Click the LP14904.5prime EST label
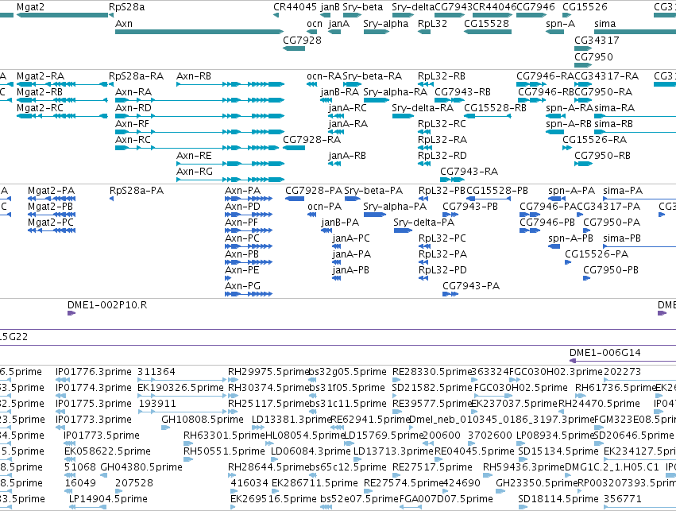This screenshot has width=676, height=511. (108, 499)
